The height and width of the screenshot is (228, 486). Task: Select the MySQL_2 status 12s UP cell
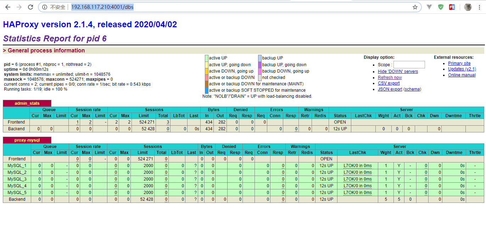pos(326,172)
